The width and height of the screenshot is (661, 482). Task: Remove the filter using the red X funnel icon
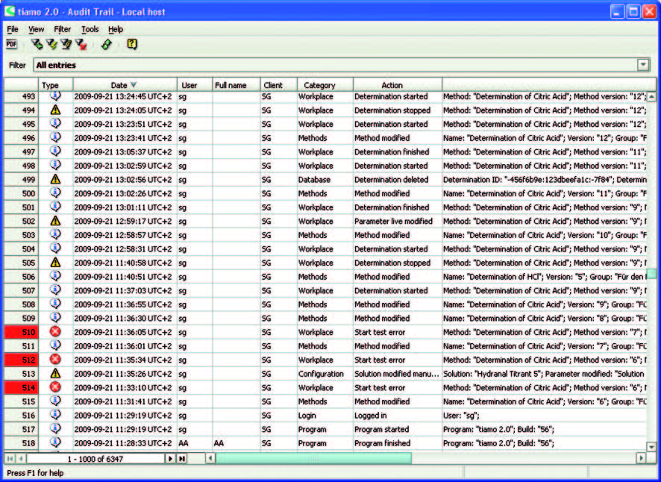pos(81,45)
